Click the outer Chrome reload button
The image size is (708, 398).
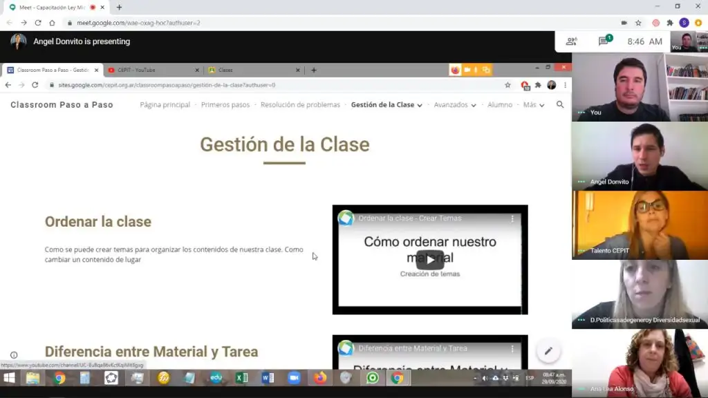point(38,23)
